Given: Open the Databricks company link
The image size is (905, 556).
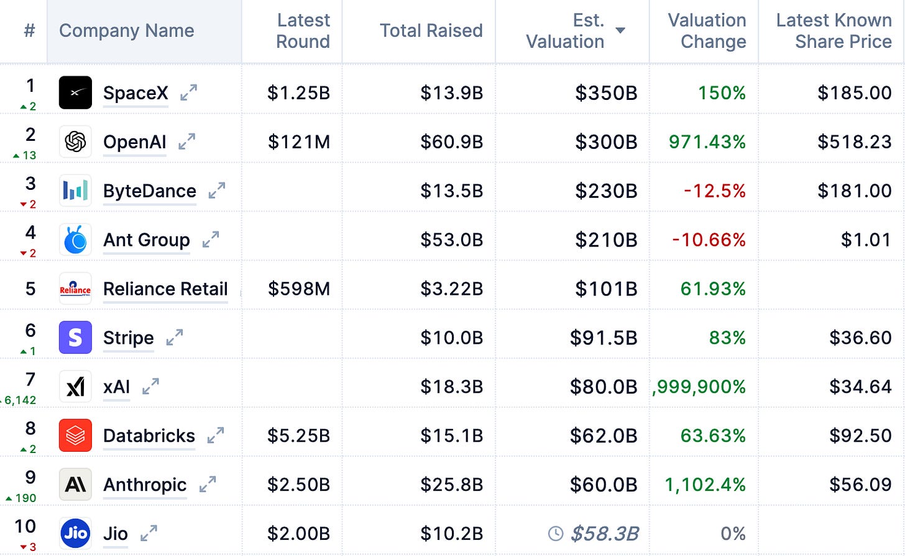Looking at the screenshot, I should pos(149,436).
